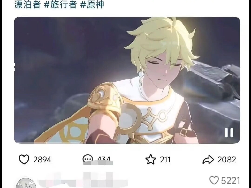The width and height of the screenshot is (251, 188).
Task: Seek using the video's bottom progress bar
Action: tap(127, 143)
